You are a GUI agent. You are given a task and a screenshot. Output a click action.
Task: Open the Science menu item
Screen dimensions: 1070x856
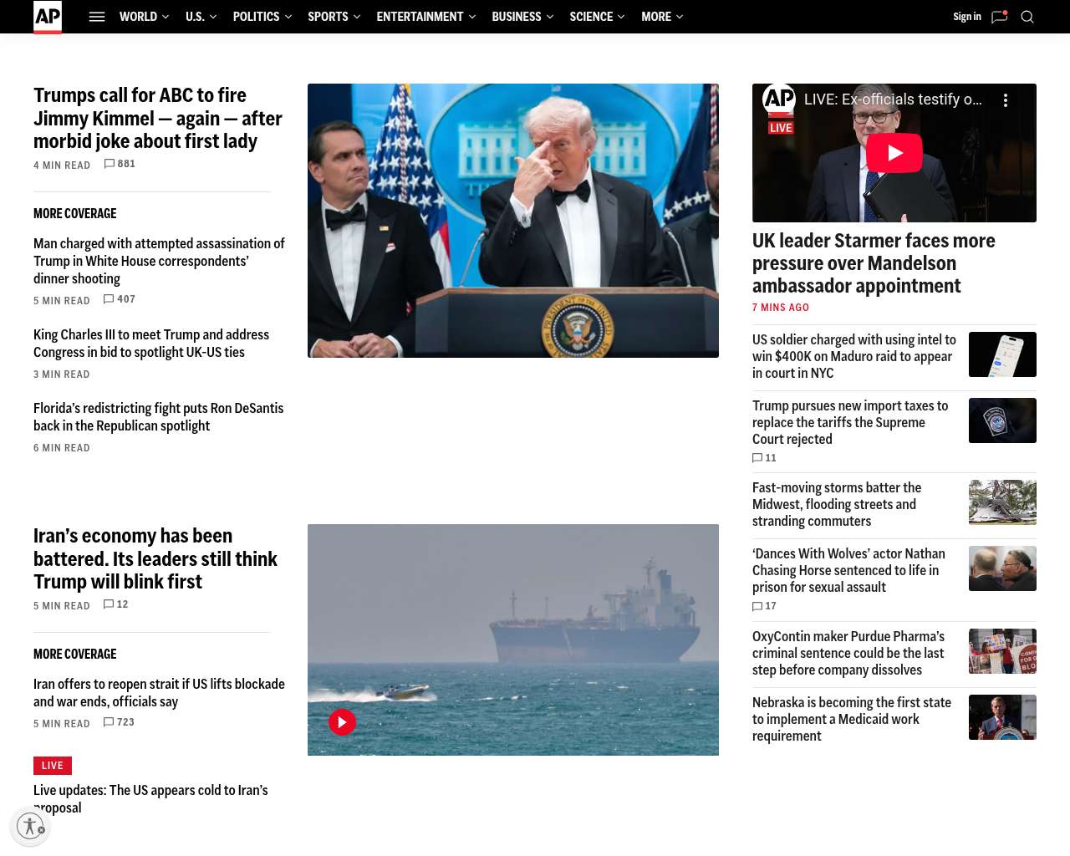pyautogui.click(x=591, y=17)
